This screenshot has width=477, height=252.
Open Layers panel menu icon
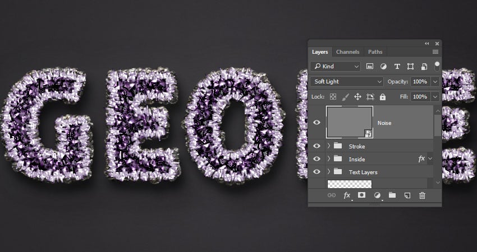click(435, 52)
